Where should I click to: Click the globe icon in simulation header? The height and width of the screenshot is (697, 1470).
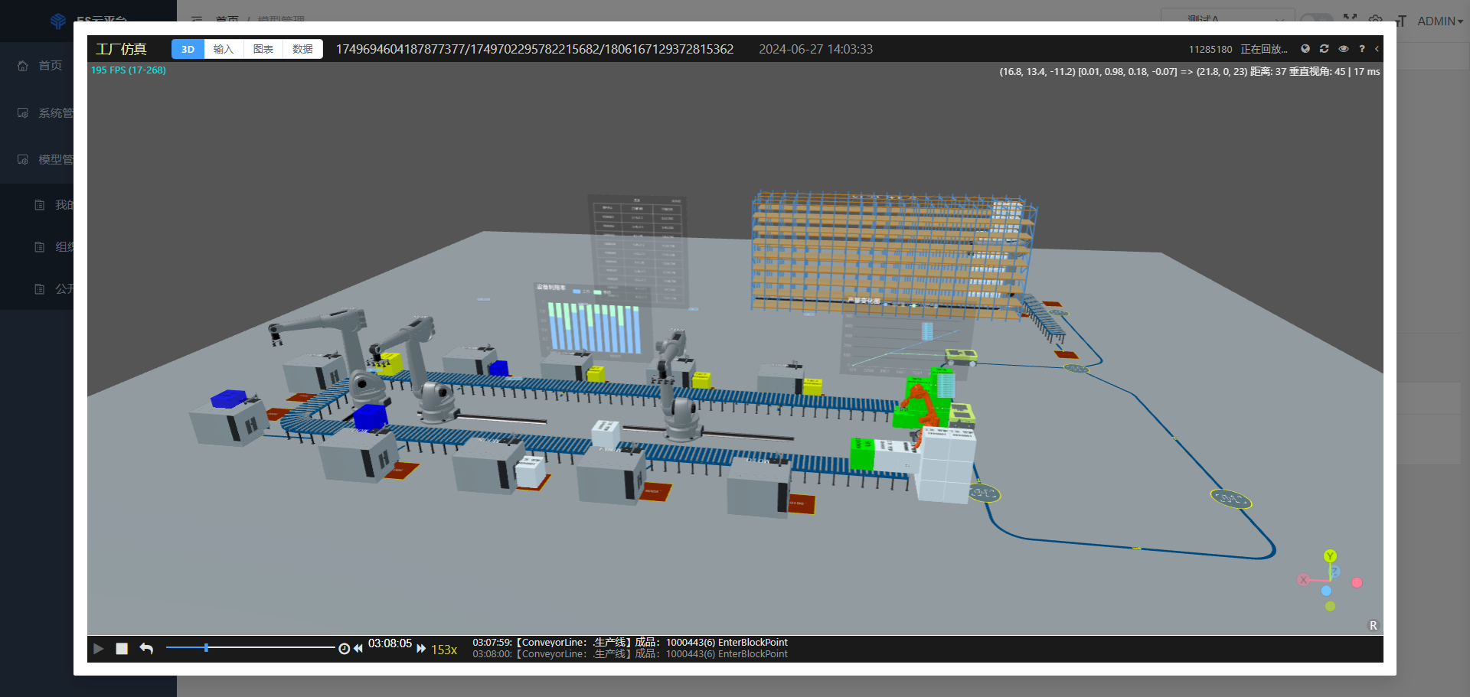point(1305,49)
